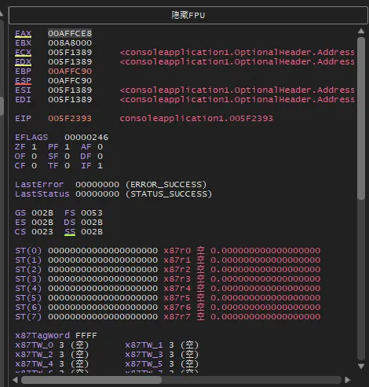Toggle the SF flag value
The width and height of the screenshot is (369, 387).
tap(68, 157)
